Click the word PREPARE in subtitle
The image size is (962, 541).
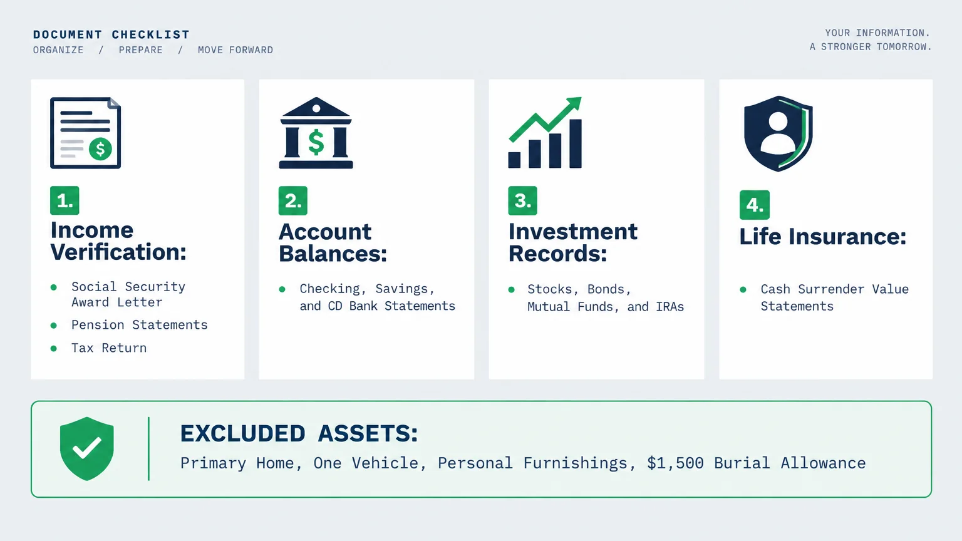click(x=141, y=50)
